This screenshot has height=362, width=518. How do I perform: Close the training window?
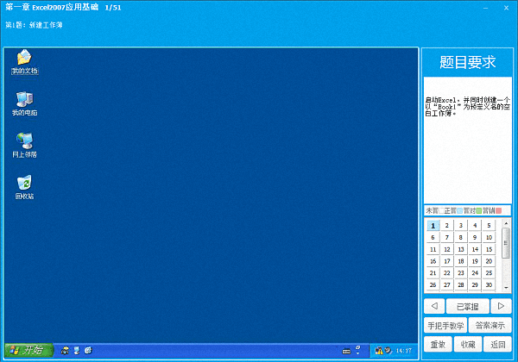tap(506, 8)
